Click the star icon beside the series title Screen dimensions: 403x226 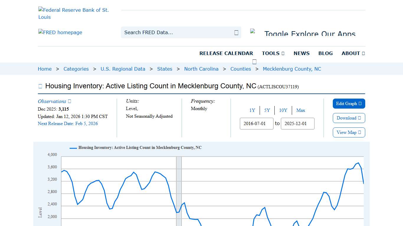[x=40, y=86]
